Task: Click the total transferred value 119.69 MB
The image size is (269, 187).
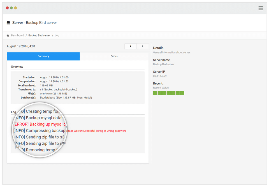Action: [x=46, y=85]
